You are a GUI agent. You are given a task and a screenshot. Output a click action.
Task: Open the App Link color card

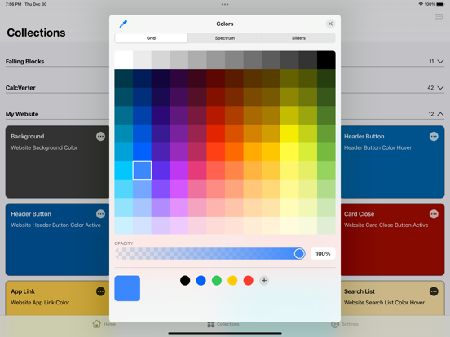[57, 298]
